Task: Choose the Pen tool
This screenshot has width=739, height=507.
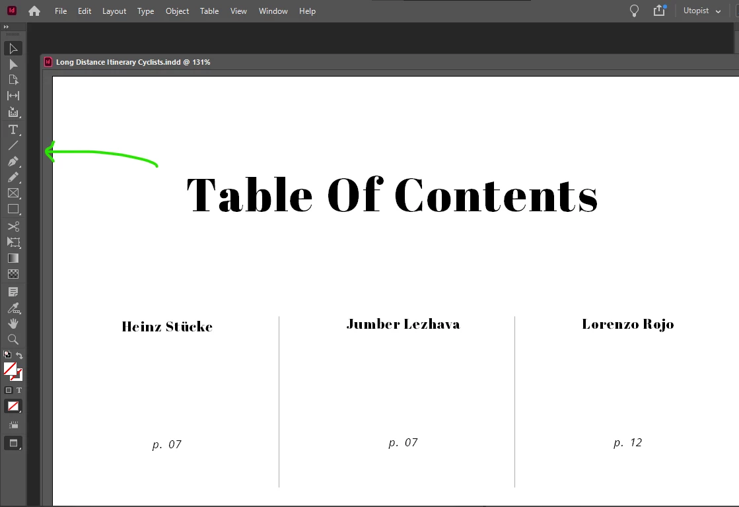Action: pos(13,162)
